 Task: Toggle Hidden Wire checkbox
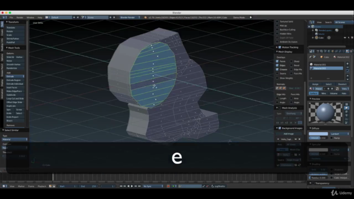277,34
